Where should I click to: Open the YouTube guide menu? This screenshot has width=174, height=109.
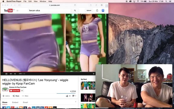[x=18, y=11]
